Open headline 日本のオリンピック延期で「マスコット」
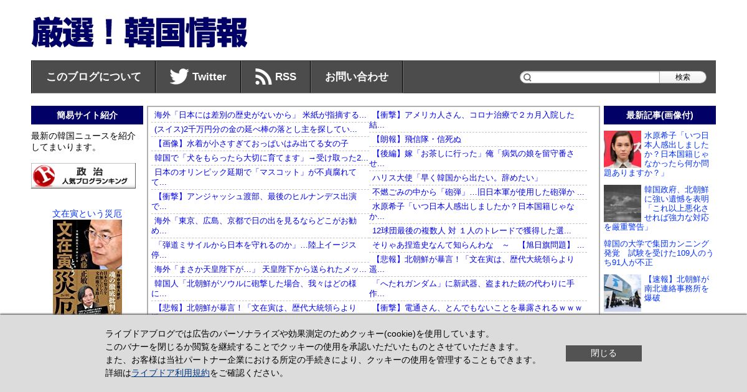Image resolution: width=747 pixels, height=392 pixels. pos(254,177)
